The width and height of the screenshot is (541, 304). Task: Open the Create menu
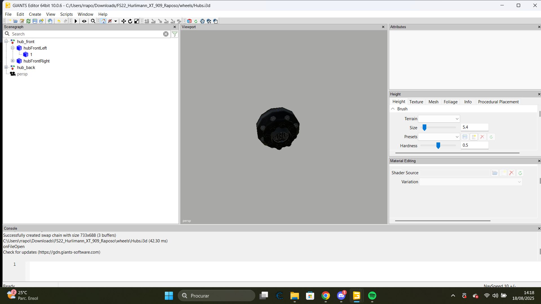pos(35,14)
